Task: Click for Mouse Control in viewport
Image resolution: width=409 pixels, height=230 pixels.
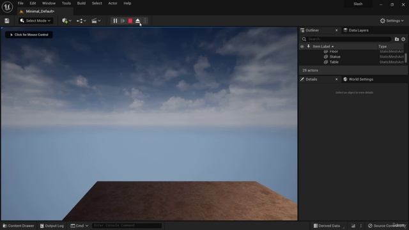Action: point(29,34)
